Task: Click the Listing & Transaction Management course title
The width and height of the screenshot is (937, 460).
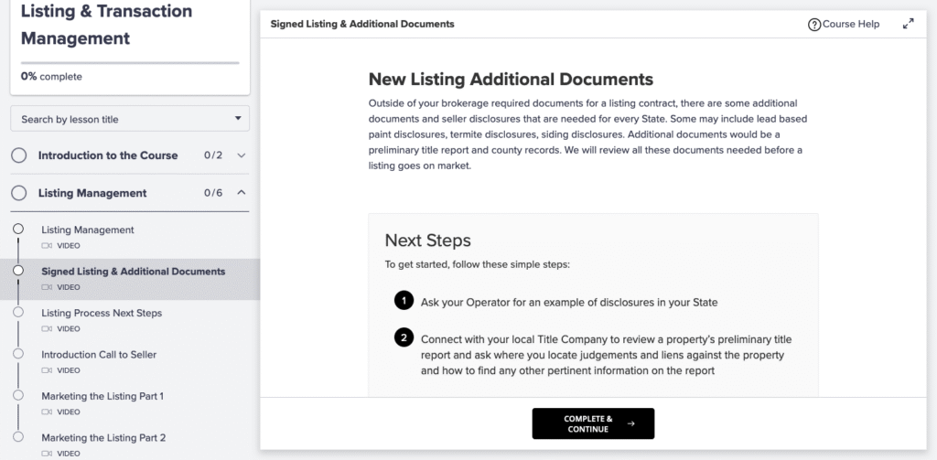Action: 106,26
